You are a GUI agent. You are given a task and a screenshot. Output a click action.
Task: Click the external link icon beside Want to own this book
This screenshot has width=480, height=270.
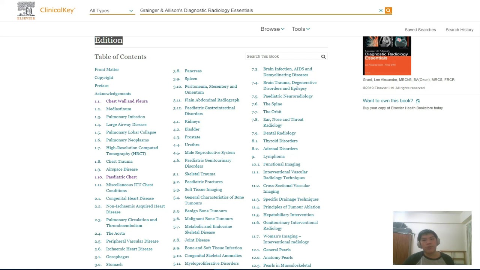(x=417, y=101)
